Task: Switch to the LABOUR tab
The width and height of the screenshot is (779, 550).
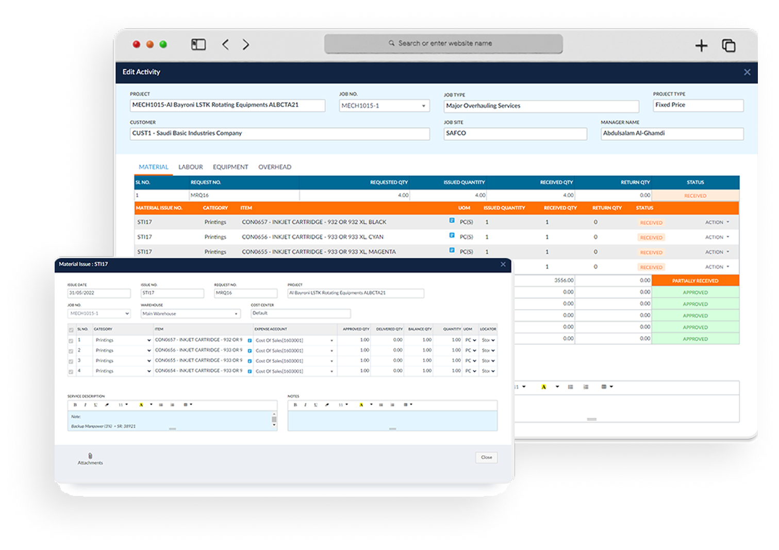Action: pyautogui.click(x=190, y=167)
